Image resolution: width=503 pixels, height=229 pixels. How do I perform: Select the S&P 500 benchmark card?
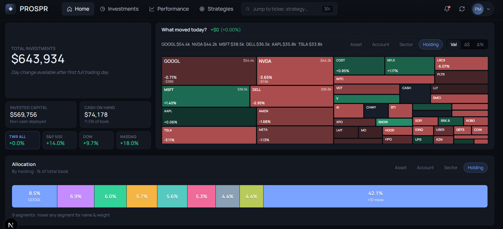click(x=59, y=140)
